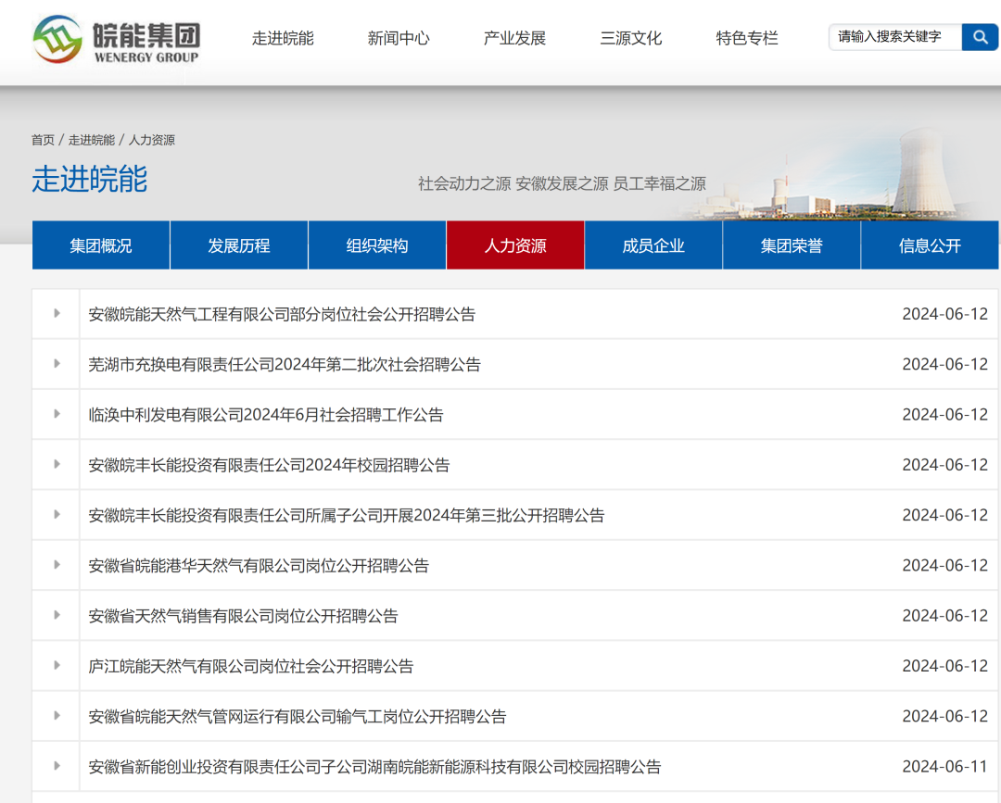This screenshot has height=803, width=1001.
Task: Focus the search keyword input field
Action: 895,37
